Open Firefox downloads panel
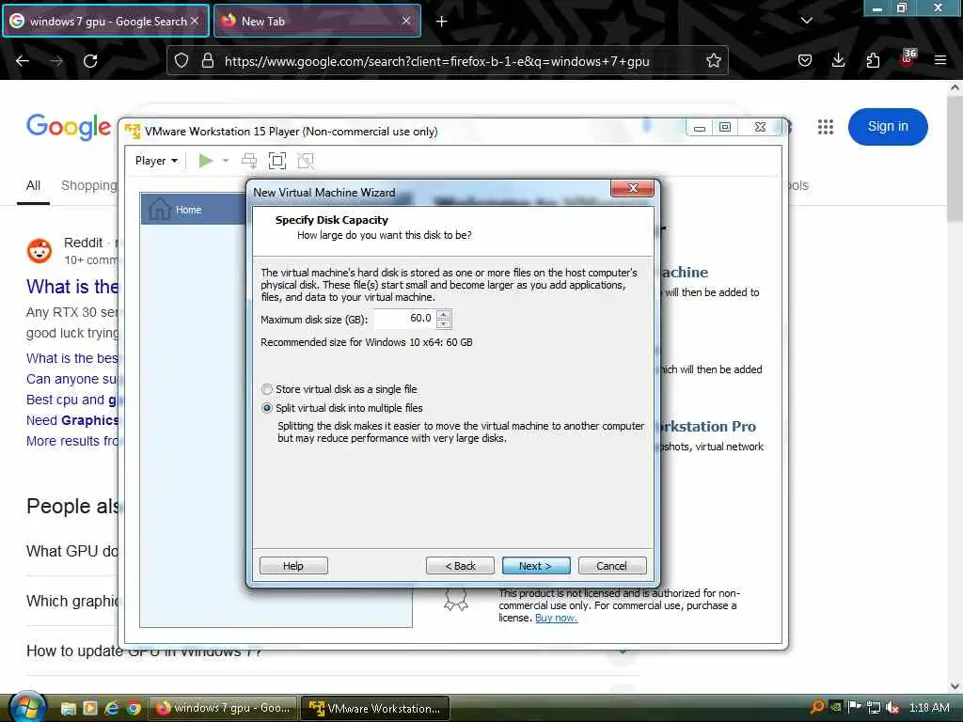 coord(838,61)
